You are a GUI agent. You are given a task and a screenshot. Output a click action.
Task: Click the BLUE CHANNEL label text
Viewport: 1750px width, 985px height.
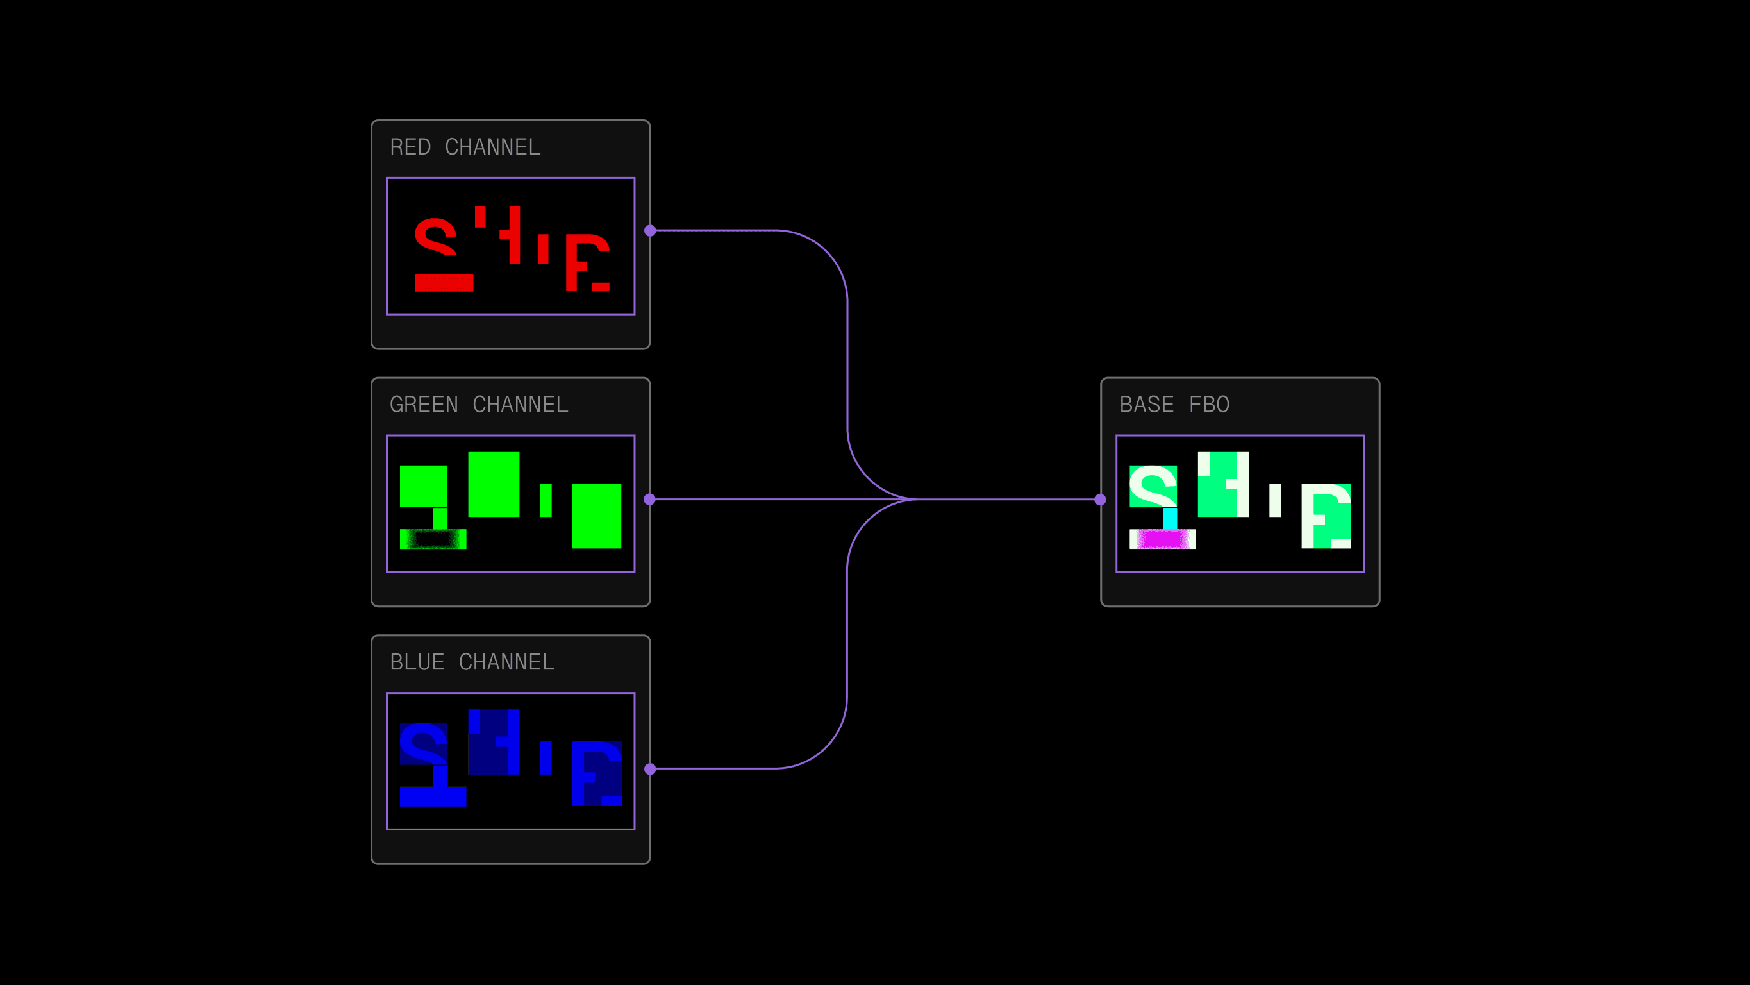(472, 661)
